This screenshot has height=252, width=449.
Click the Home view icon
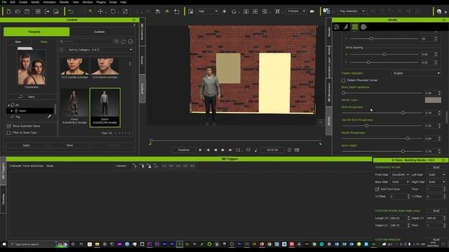[x=234, y=11]
